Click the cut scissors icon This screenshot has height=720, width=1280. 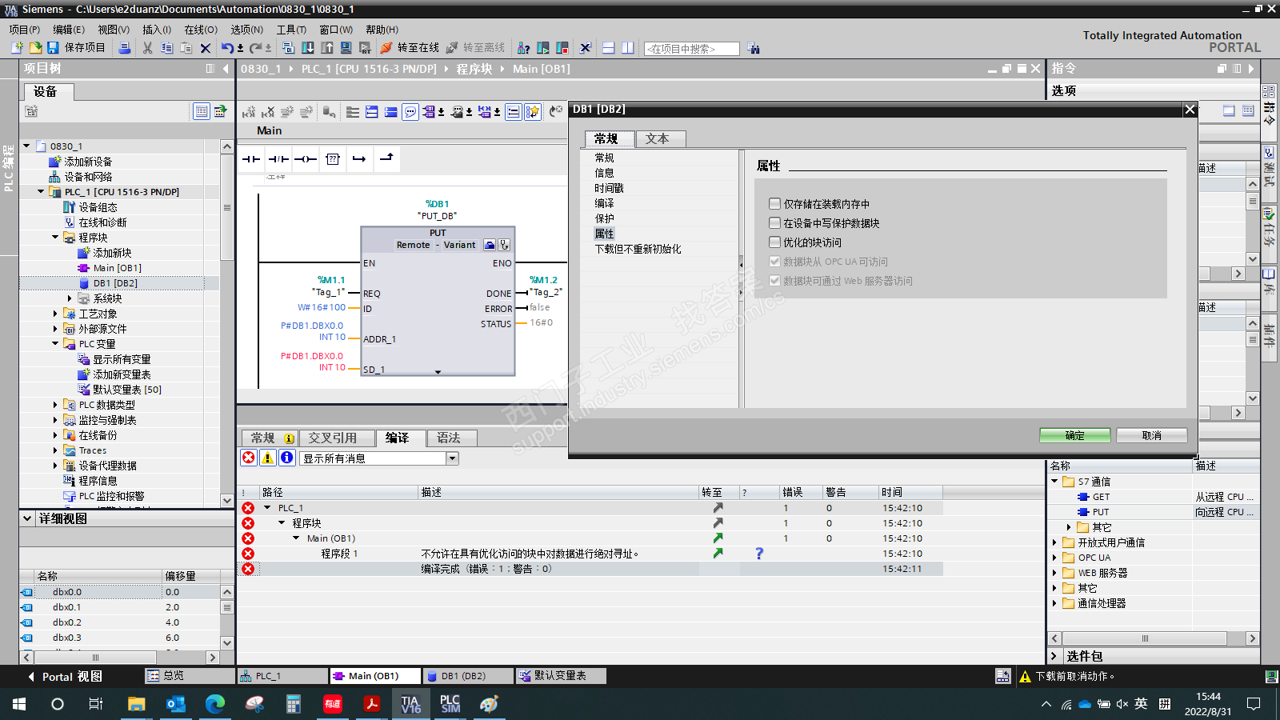click(147, 48)
